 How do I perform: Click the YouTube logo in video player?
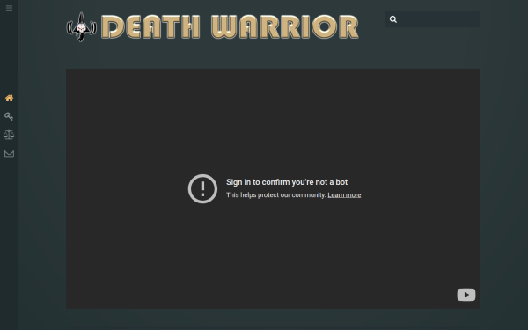[466, 295]
